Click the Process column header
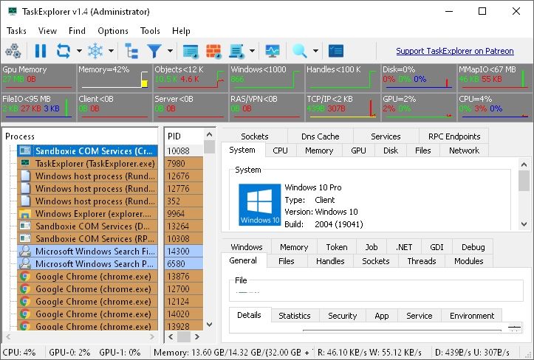The height and width of the screenshot is (360, 534). (80, 136)
